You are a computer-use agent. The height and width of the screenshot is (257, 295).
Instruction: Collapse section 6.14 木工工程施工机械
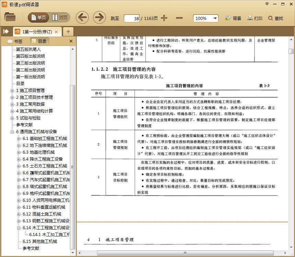(x=19, y=228)
